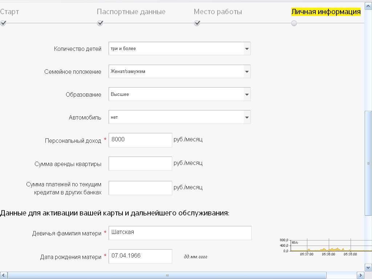372x279 pixels.
Task: Click the Дата рождения матери field
Action: click(x=140, y=256)
